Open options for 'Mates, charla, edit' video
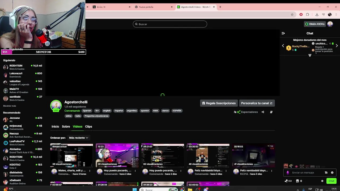Screen dimensions: 340x191 [x=90, y=171]
